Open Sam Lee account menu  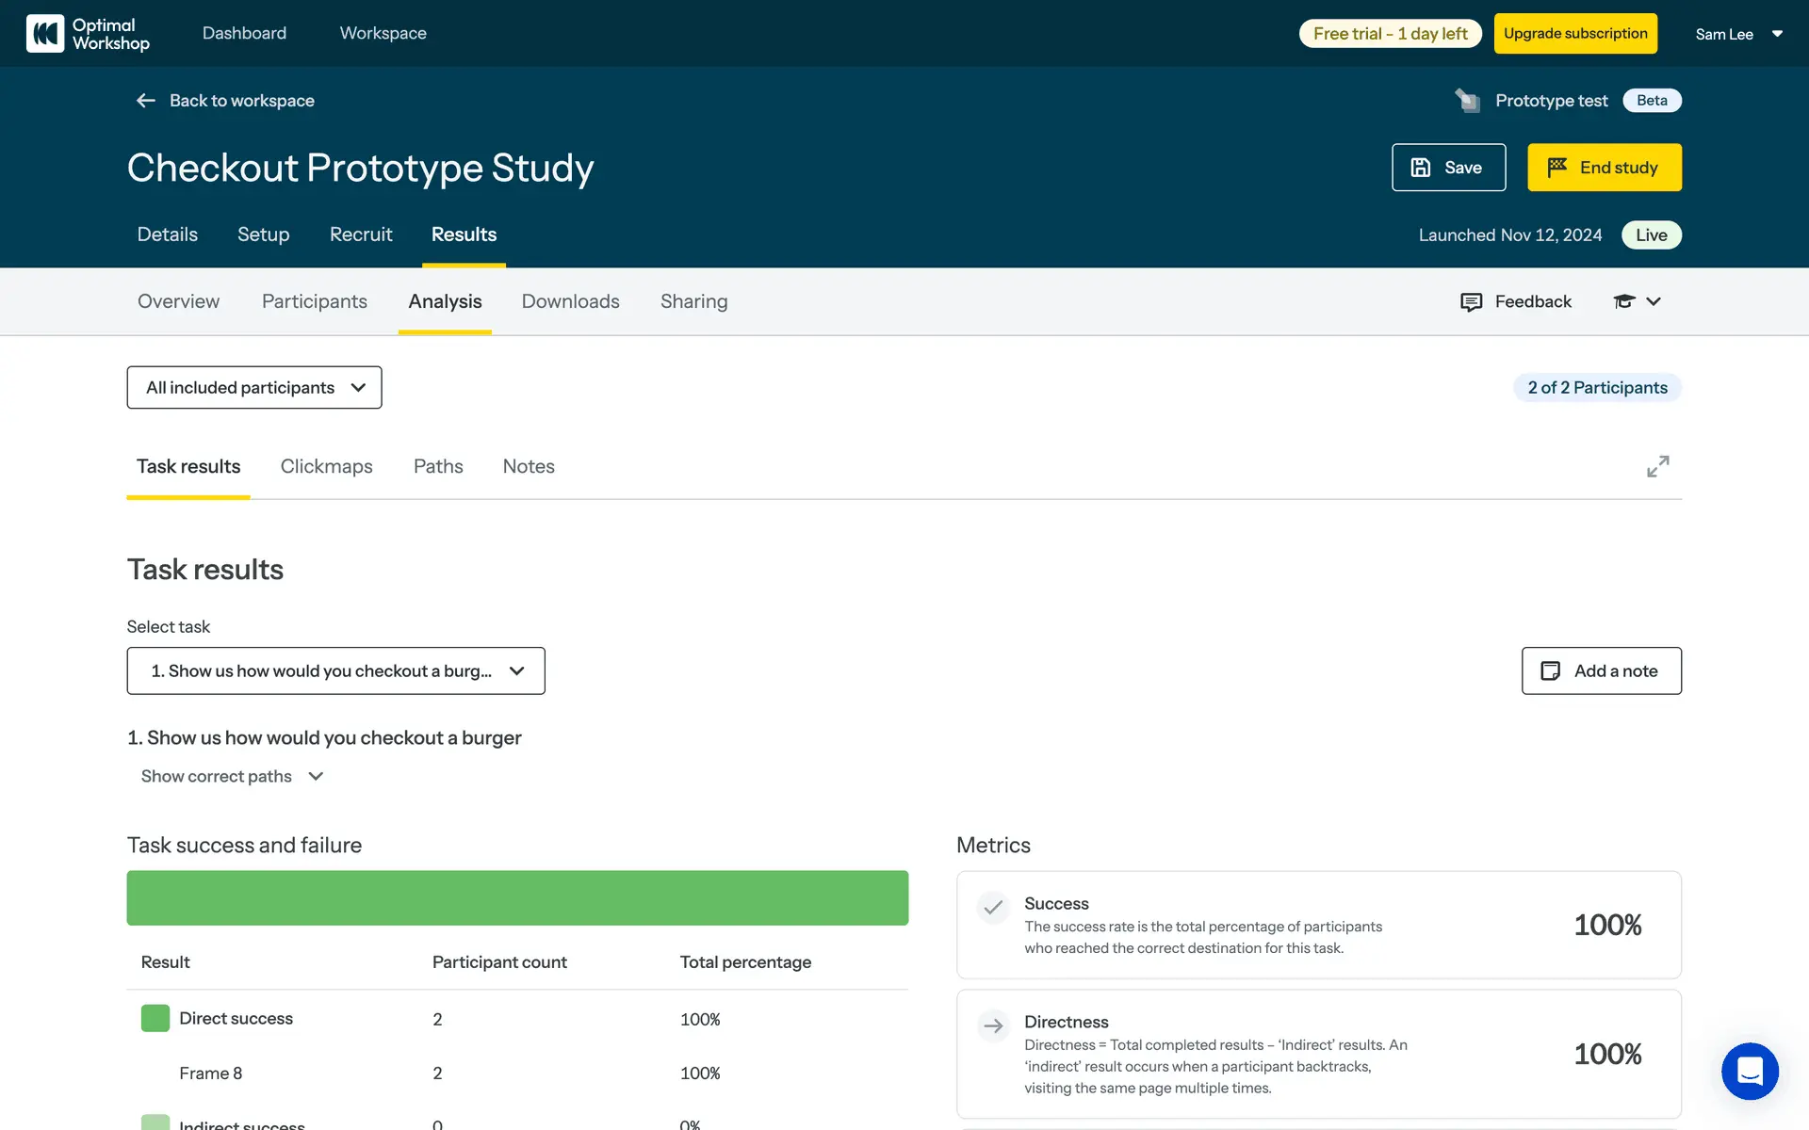(x=1738, y=34)
